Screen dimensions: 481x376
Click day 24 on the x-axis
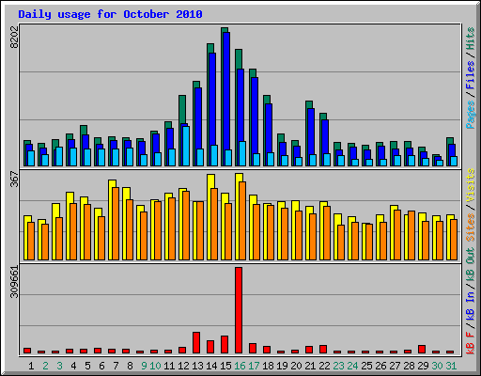click(352, 366)
